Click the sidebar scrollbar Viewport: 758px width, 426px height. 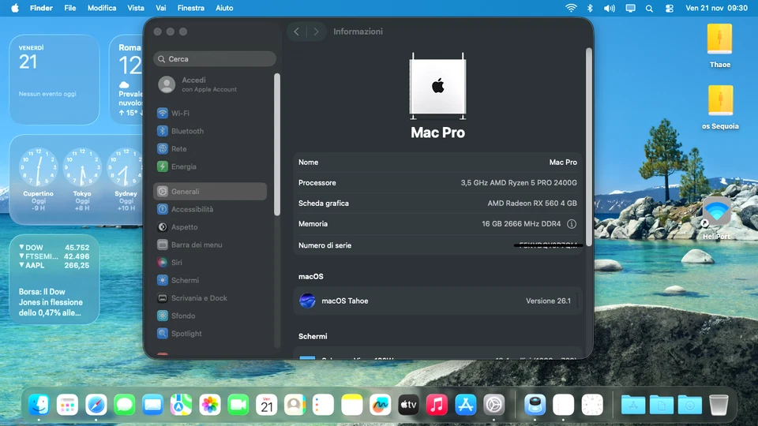coord(277,144)
